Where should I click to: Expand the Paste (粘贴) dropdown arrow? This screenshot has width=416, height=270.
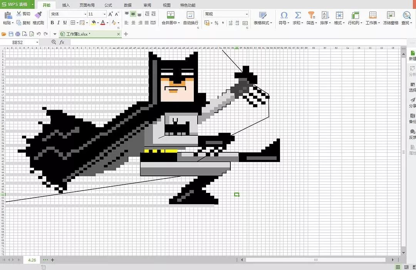[12, 23]
